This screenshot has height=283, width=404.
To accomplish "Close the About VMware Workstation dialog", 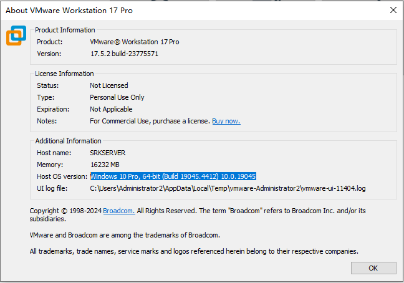I will [x=393, y=10].
